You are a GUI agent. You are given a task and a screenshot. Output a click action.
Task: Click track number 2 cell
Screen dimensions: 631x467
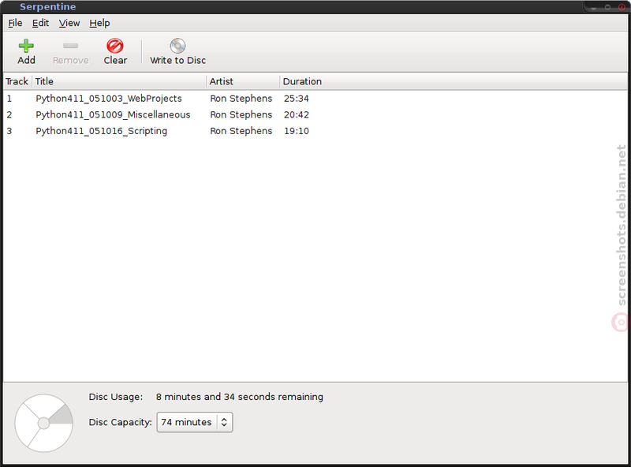pyautogui.click(x=9, y=114)
